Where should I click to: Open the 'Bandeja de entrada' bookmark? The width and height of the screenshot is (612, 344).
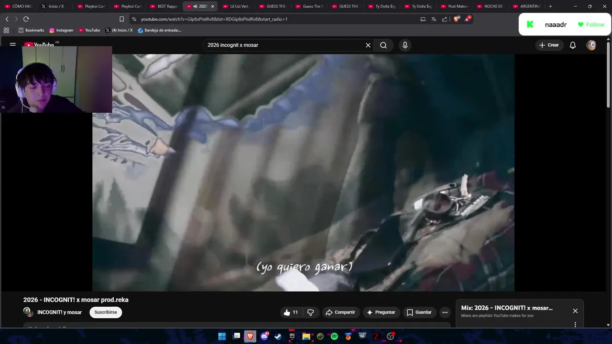tap(160, 30)
